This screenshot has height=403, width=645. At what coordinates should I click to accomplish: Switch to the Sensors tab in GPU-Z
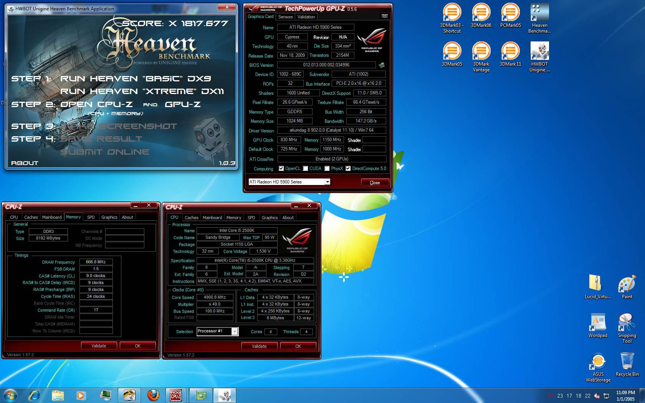285,17
